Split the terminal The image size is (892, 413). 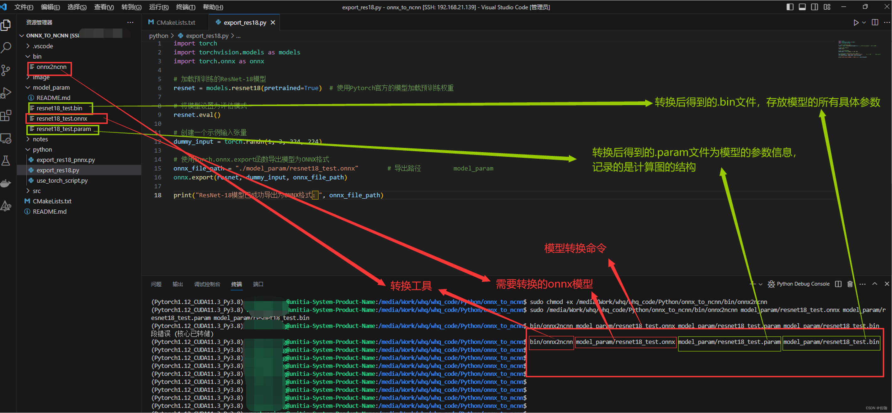(838, 284)
